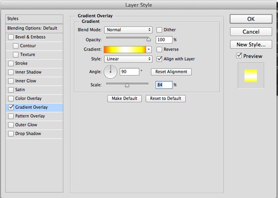Enable the Drop Shadow effect checkbox
This screenshot has height=198, width=278.
click(x=11, y=134)
